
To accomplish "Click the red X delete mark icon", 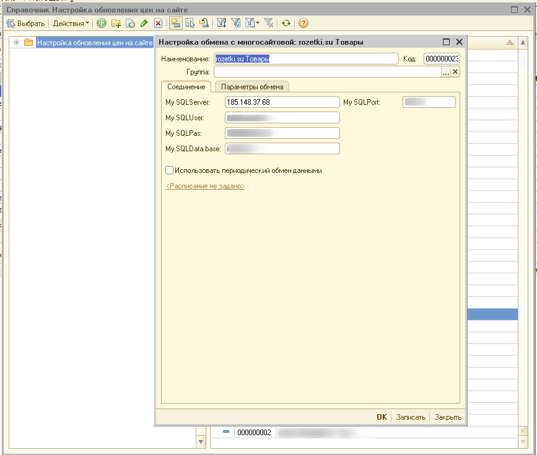I will 158,24.
